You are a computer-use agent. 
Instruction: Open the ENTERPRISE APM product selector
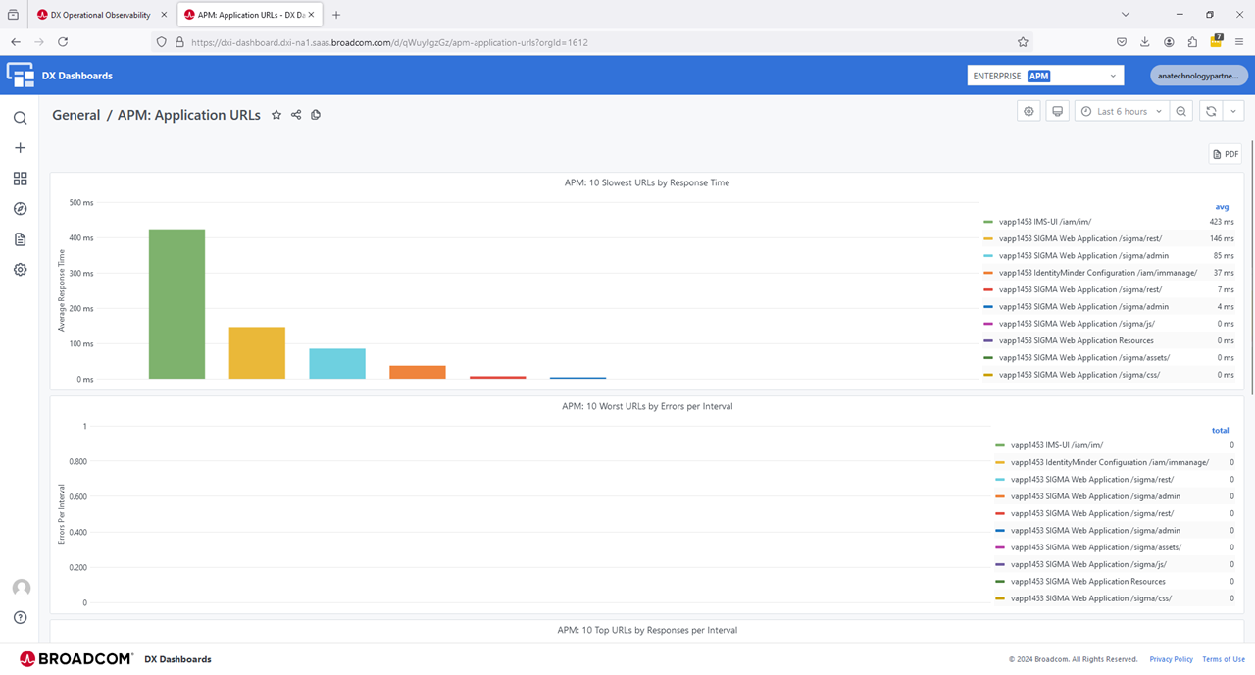click(x=1043, y=76)
